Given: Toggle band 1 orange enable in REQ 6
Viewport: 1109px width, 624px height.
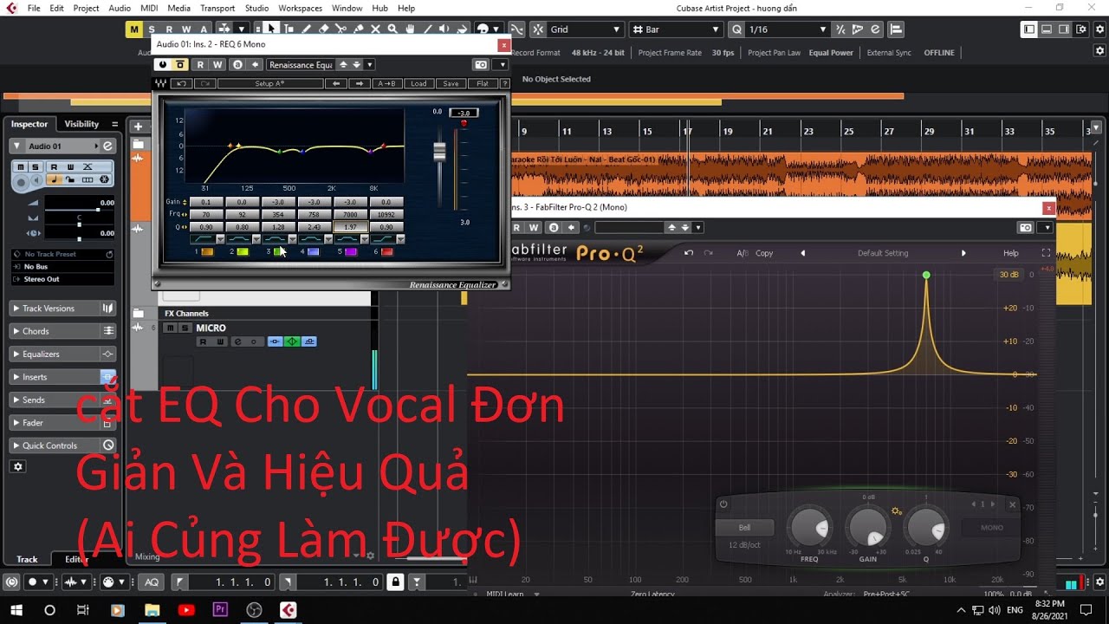Looking at the screenshot, I should pos(207,251).
